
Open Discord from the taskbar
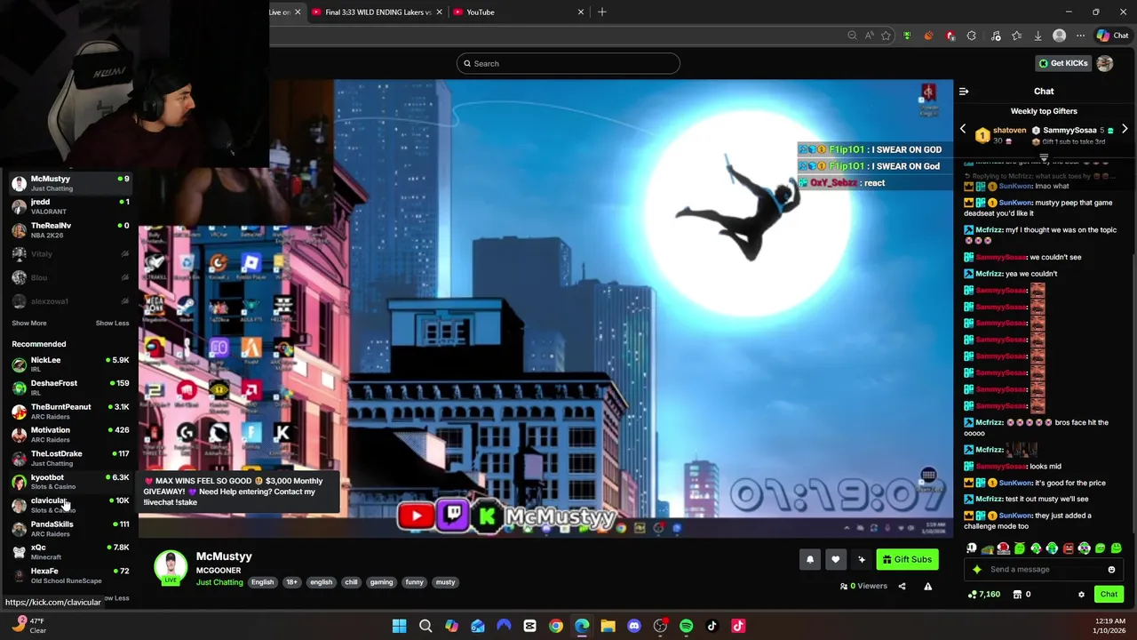pos(634,626)
